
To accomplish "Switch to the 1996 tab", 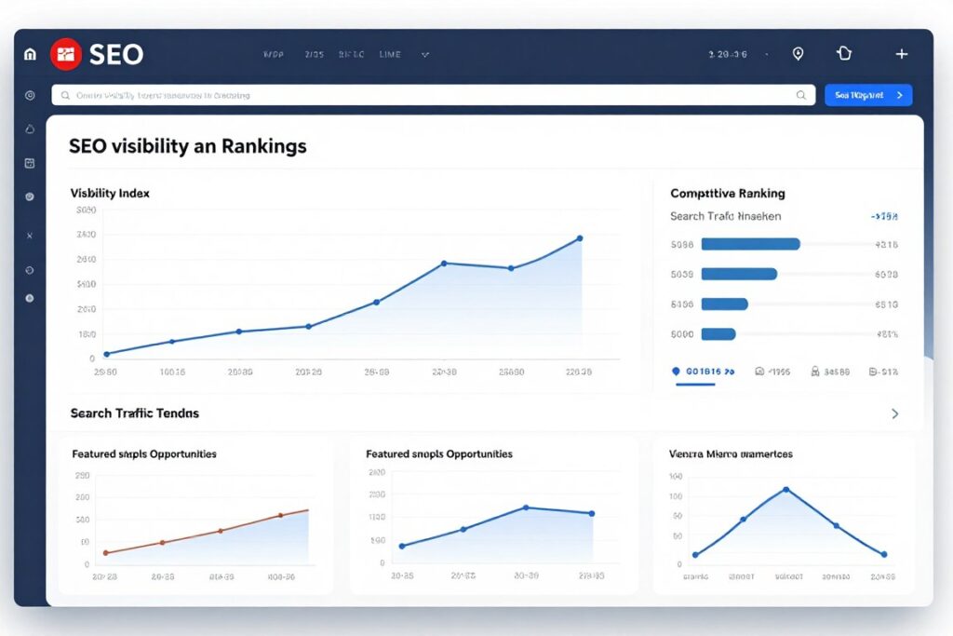I will pos(772,372).
